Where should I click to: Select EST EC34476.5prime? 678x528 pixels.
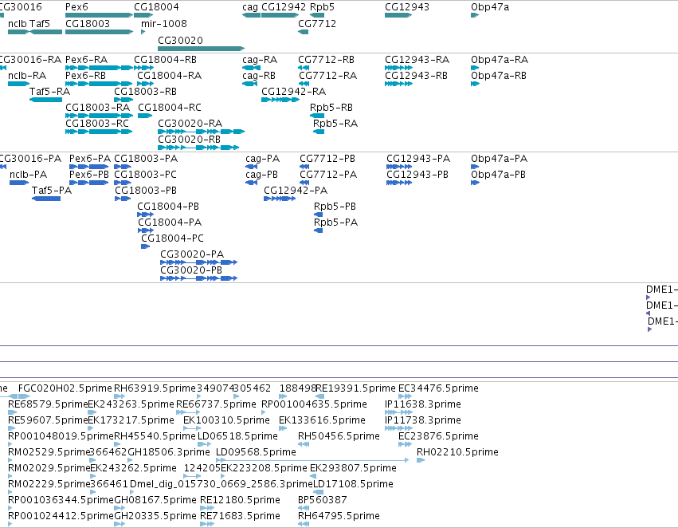406,396
